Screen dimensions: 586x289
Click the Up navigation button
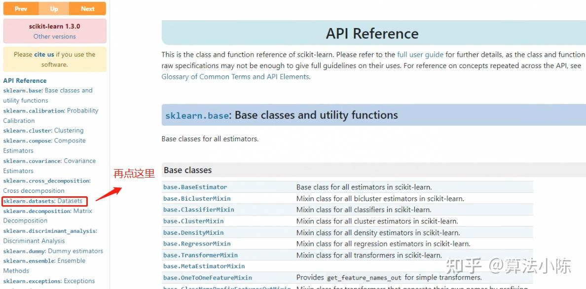tap(54, 9)
